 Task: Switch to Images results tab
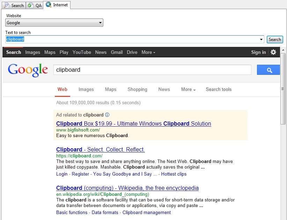86,89
